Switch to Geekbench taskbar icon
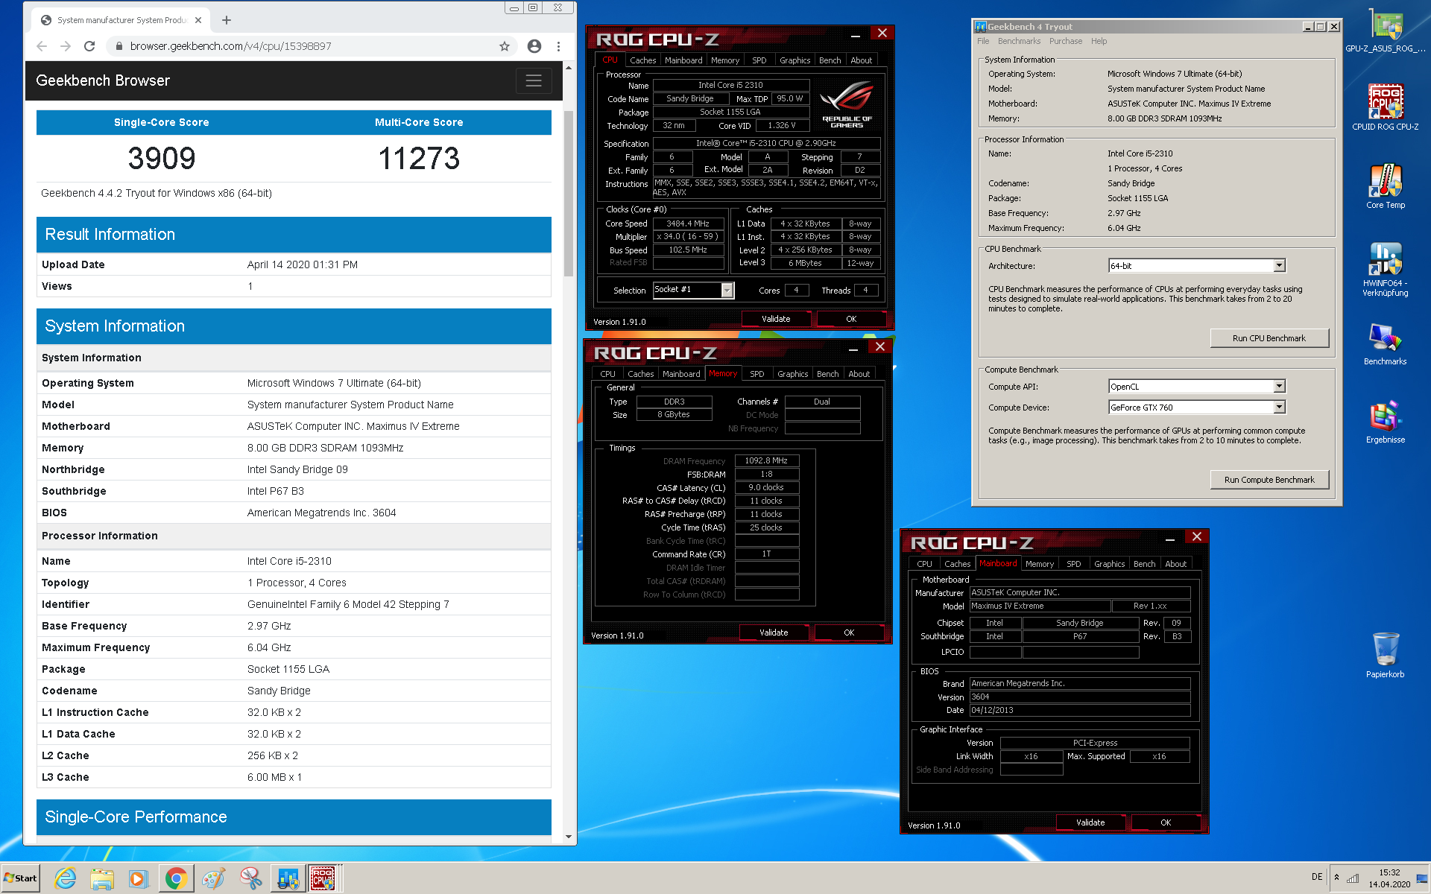The height and width of the screenshot is (894, 1431). pyautogui.click(x=288, y=878)
